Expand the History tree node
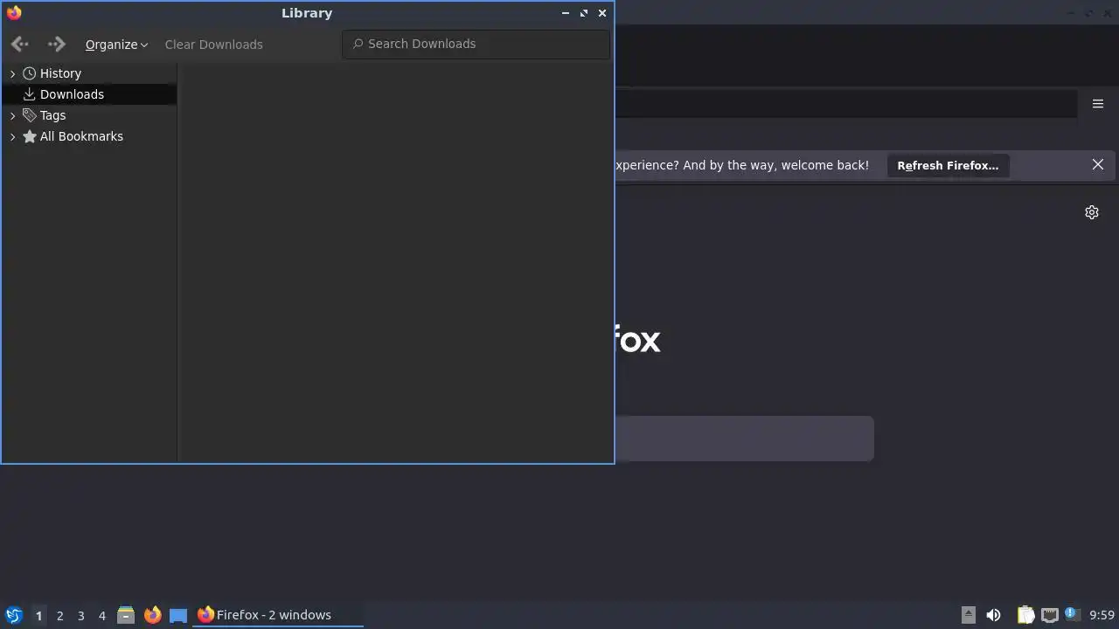The width and height of the screenshot is (1119, 629). 12,73
